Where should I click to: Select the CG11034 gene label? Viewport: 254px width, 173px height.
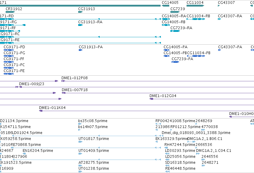click(195, 3)
